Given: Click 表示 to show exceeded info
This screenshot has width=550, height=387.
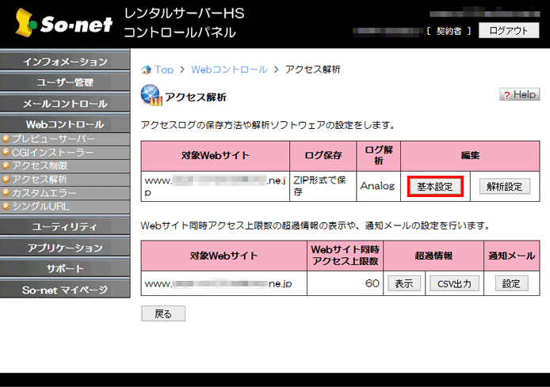Looking at the screenshot, I should 403,283.
